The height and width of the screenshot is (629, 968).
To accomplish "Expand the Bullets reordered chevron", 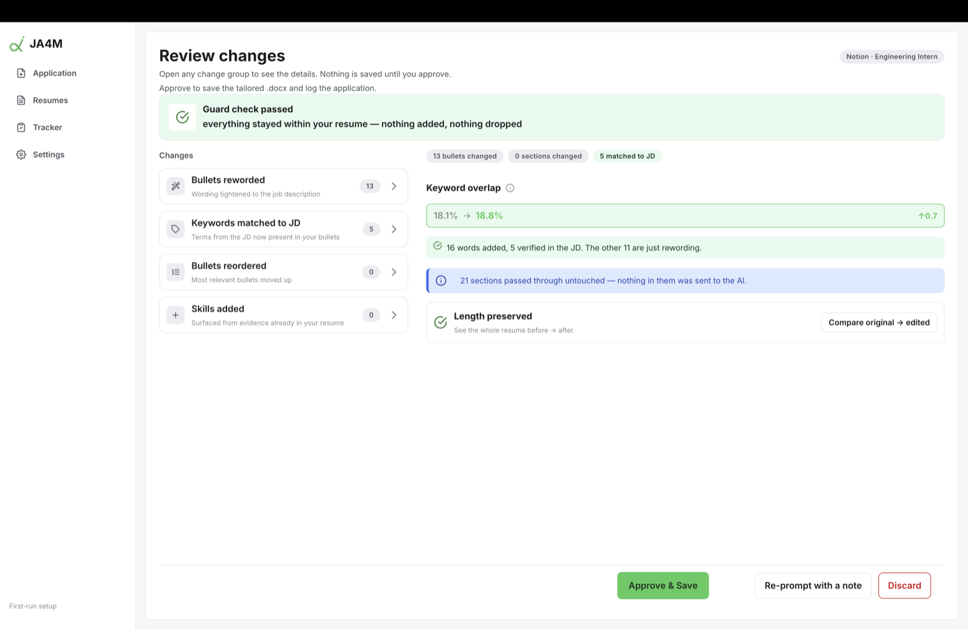I will [394, 272].
